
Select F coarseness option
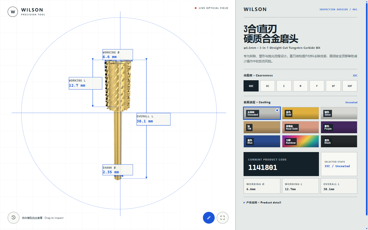tap(317, 86)
